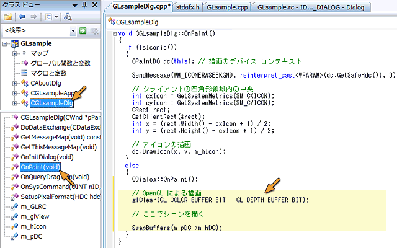
Task: Select the DoDataExchange member
Action: [x=61, y=127]
